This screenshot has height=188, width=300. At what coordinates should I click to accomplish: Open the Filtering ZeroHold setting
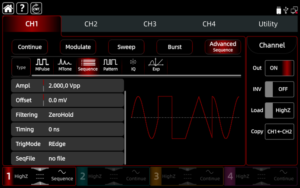(68, 115)
